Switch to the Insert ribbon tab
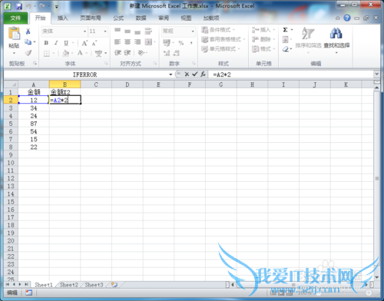Image resolution: width=384 pixels, height=301 pixels. click(62, 18)
